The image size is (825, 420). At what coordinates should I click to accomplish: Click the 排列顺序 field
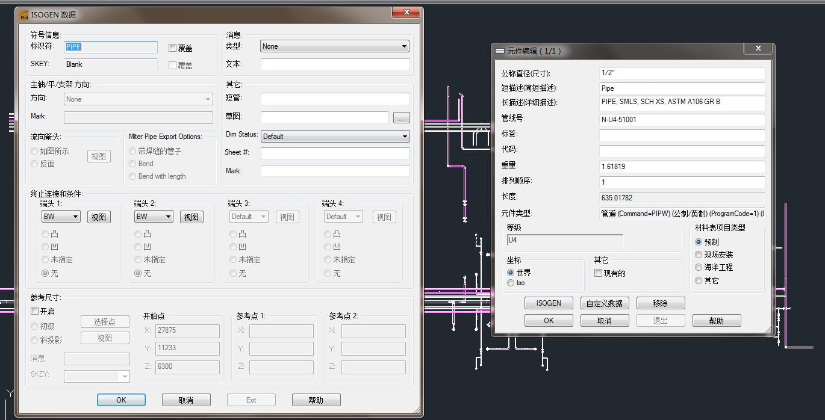pyautogui.click(x=682, y=182)
